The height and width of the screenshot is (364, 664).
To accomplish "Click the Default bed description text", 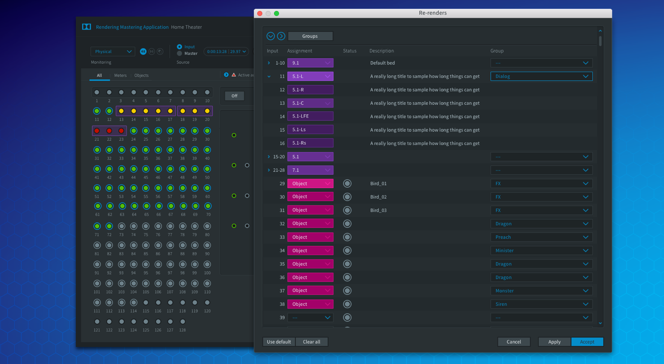I will point(383,63).
